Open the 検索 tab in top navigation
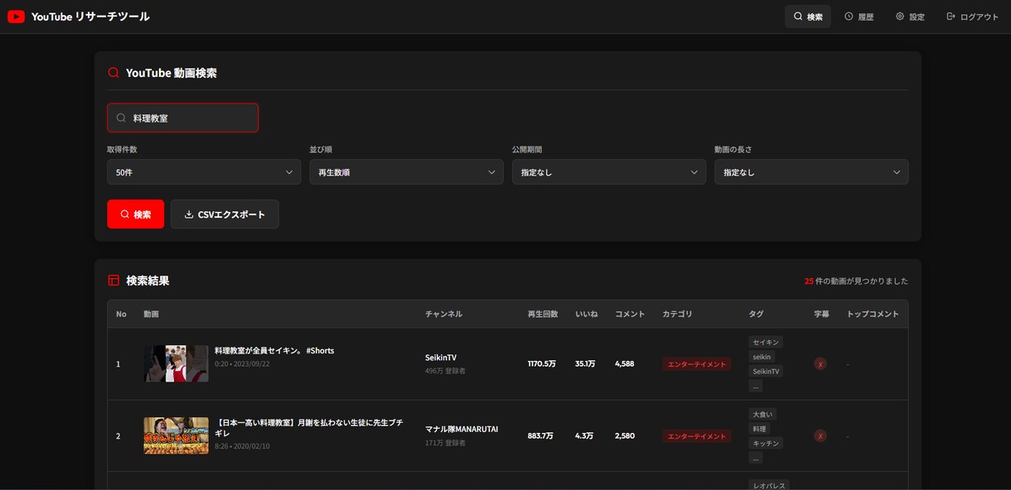1011x490 pixels. (x=808, y=17)
